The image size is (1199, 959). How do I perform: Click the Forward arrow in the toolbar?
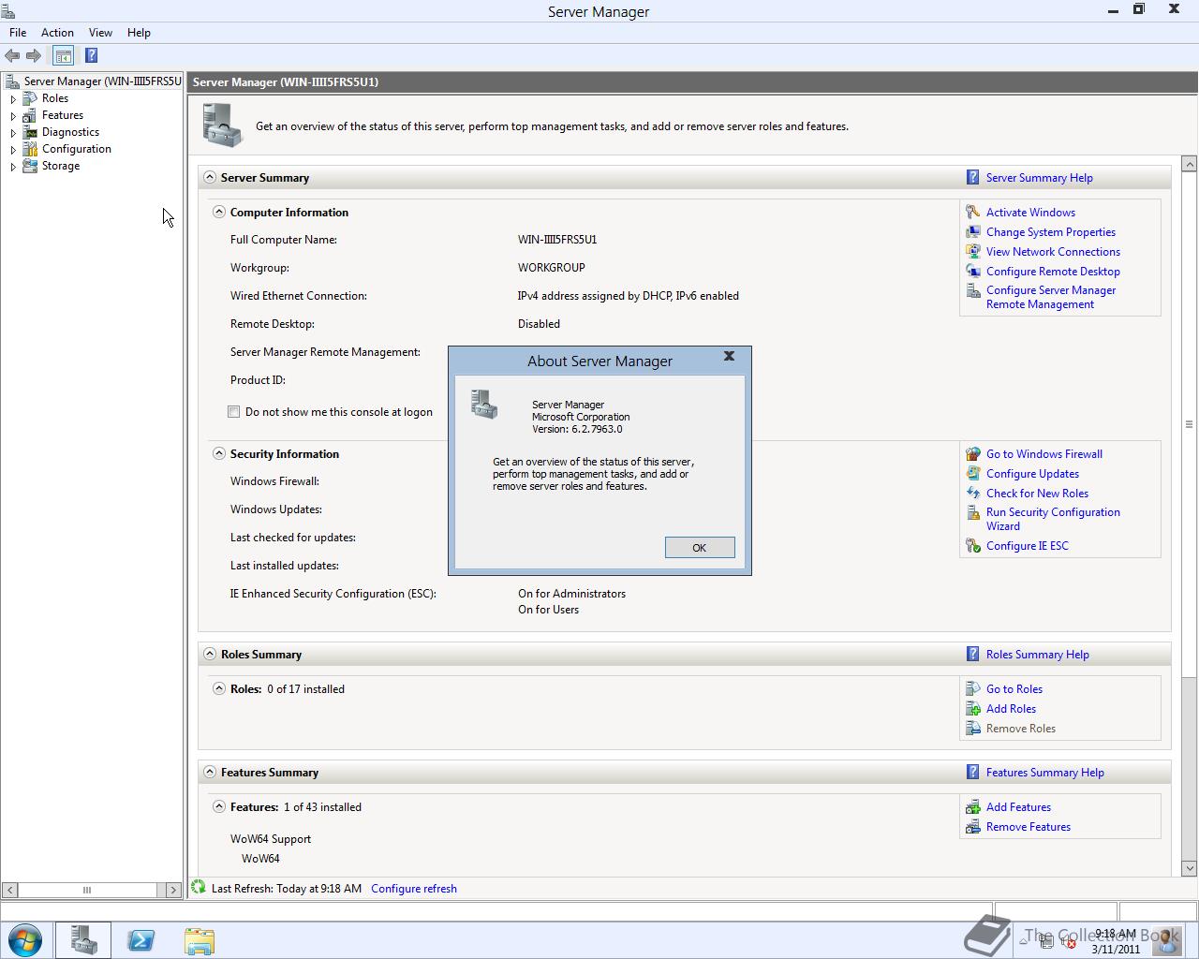coord(34,56)
